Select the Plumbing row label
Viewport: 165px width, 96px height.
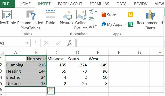coord(15,65)
